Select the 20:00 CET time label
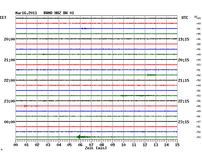Screen dimensions: 202x153 point(10,39)
